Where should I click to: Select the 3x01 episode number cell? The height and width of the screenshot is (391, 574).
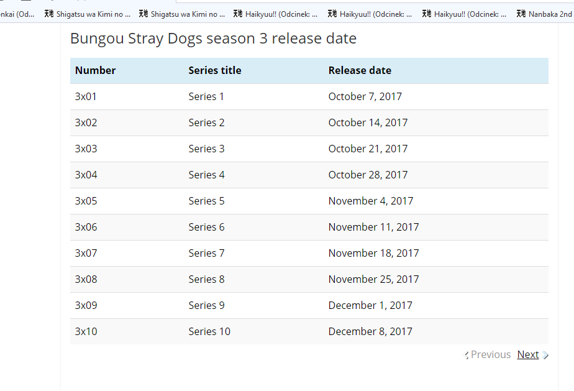point(86,96)
